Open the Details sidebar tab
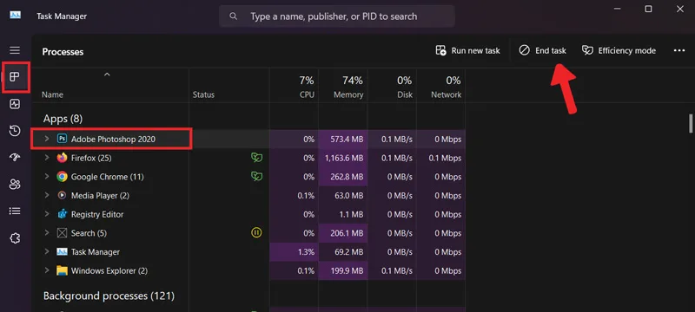The width and height of the screenshot is (695, 312). (15, 211)
